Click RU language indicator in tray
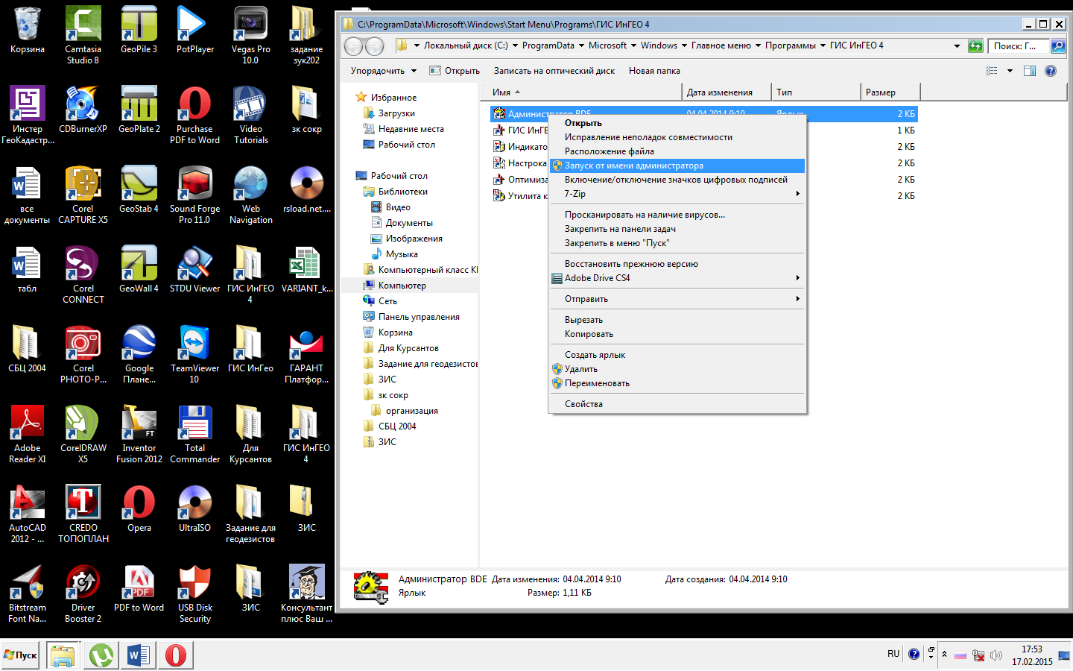This screenshot has height=671, width=1073. coord(893,654)
